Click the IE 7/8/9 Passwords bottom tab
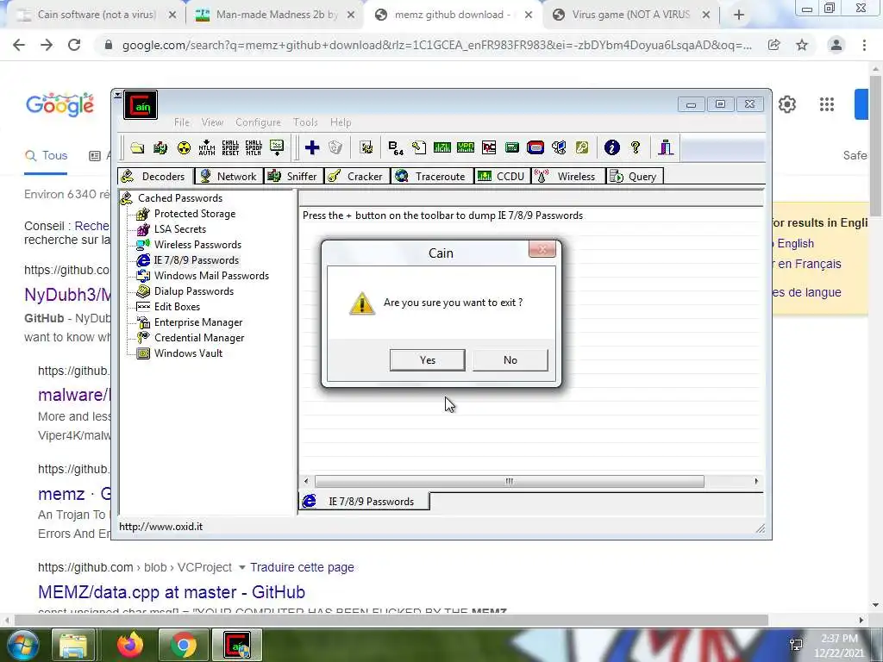The height and width of the screenshot is (662, 883). pos(364,501)
